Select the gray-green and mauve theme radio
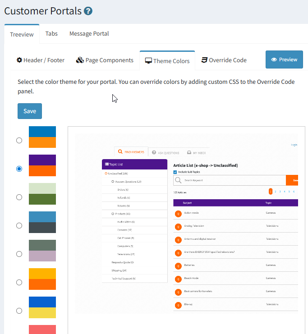The width and height of the screenshot is (308, 334). click(19, 254)
